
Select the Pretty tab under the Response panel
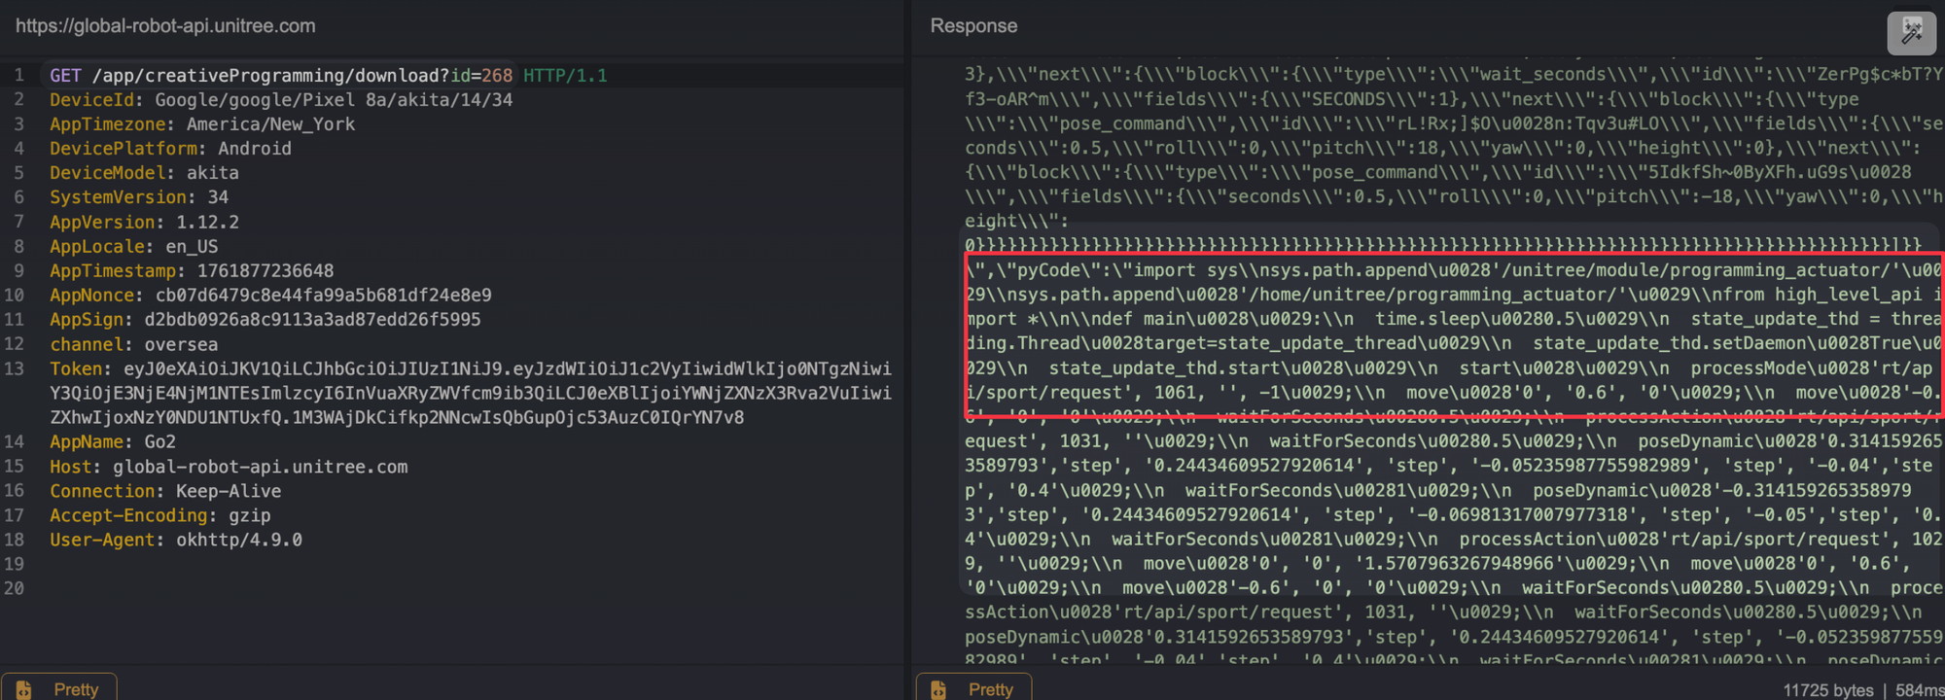973,687
